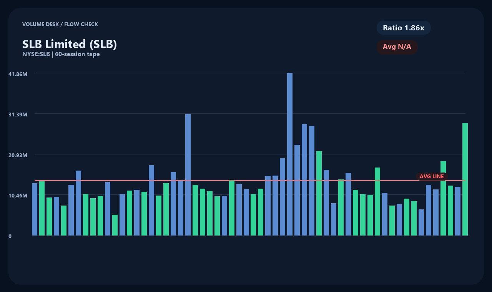Click the 41.86M axis label
Screen dimensions: 492x292
point(18,74)
